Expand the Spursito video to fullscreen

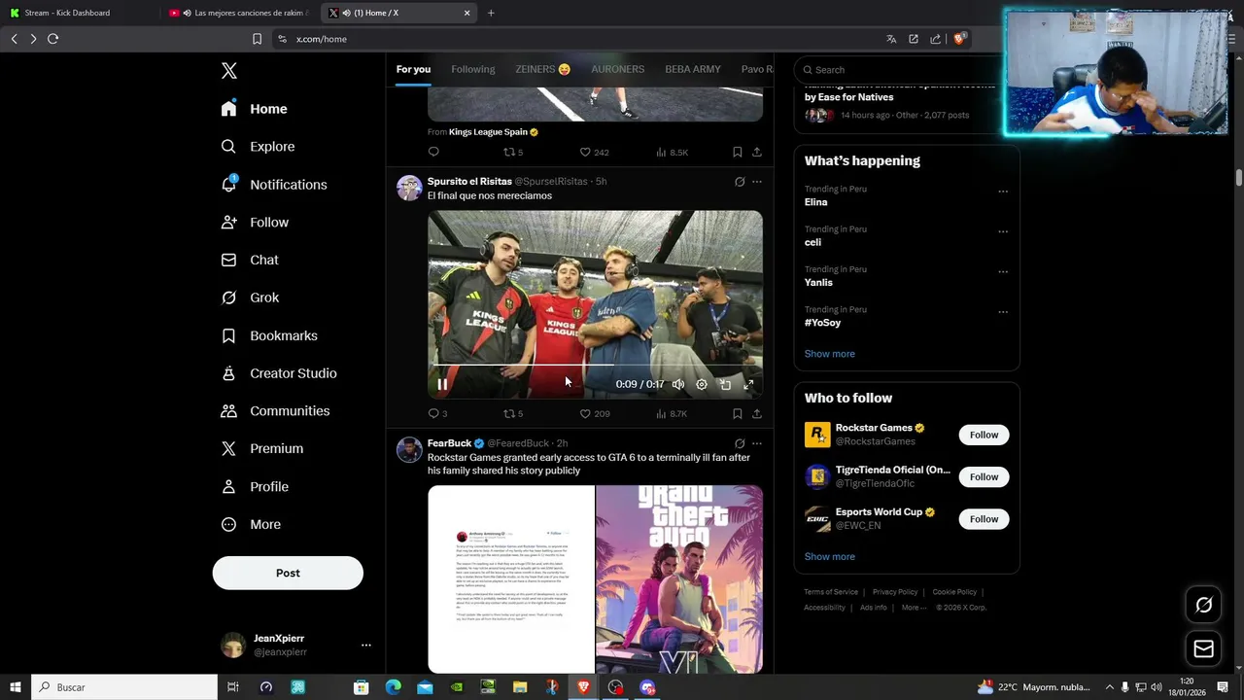click(x=748, y=385)
